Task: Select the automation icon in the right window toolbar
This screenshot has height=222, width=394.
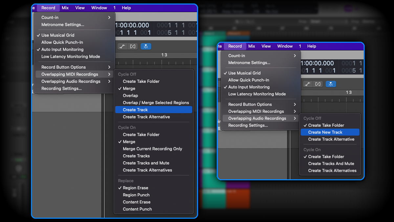Action: tap(307, 84)
